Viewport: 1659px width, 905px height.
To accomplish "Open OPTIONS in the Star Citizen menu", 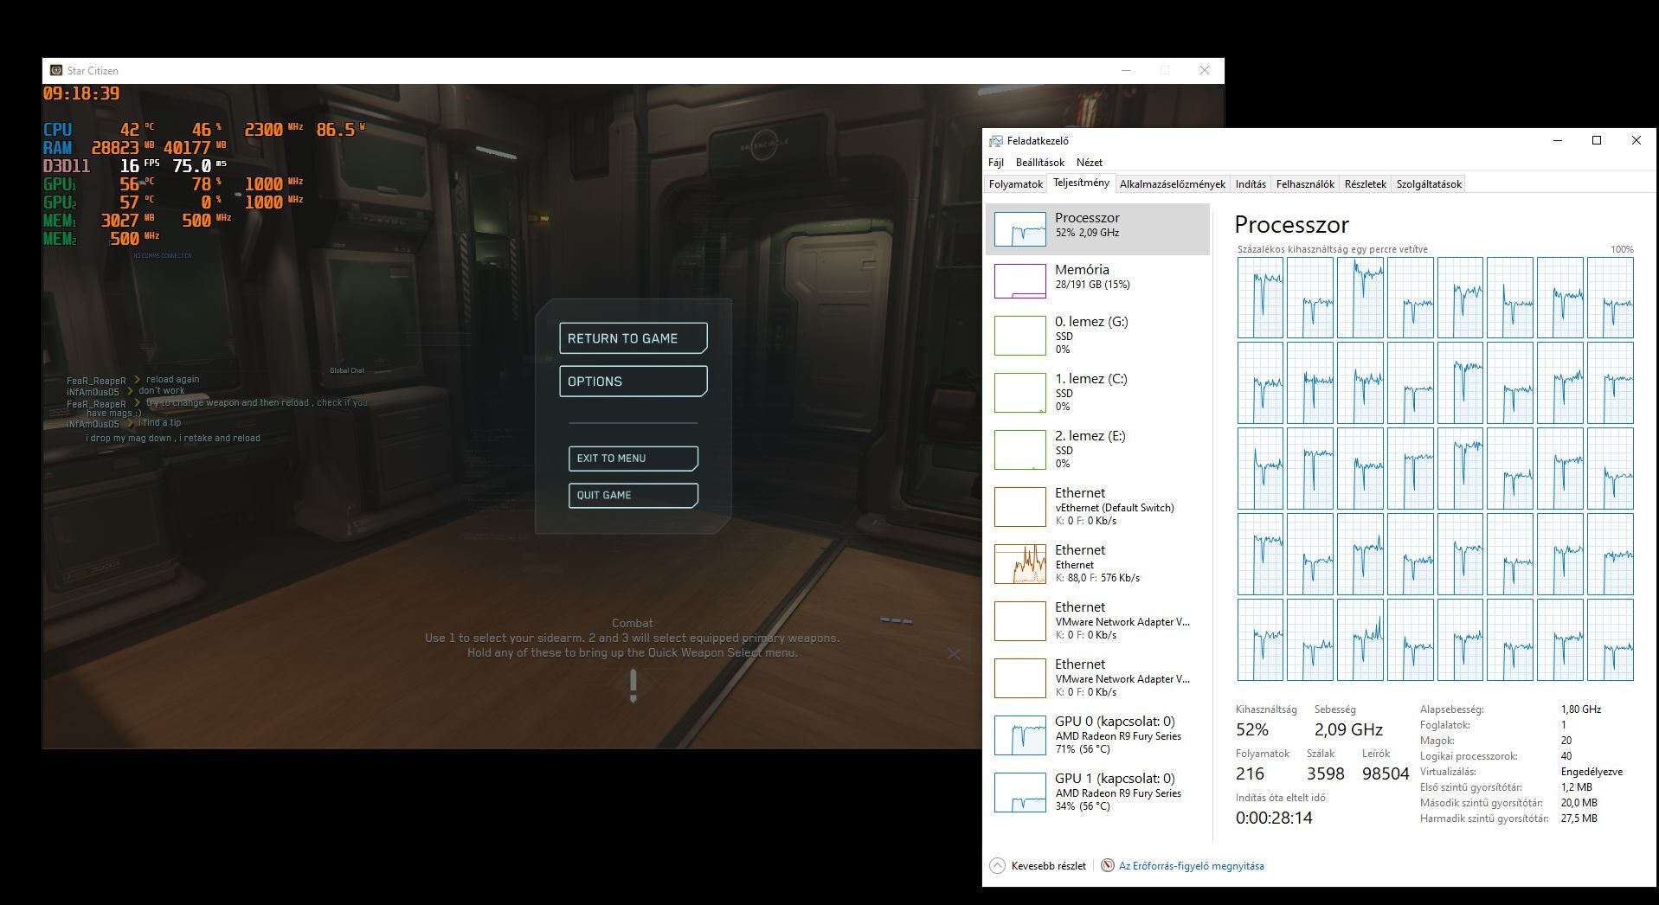I will click(x=633, y=382).
